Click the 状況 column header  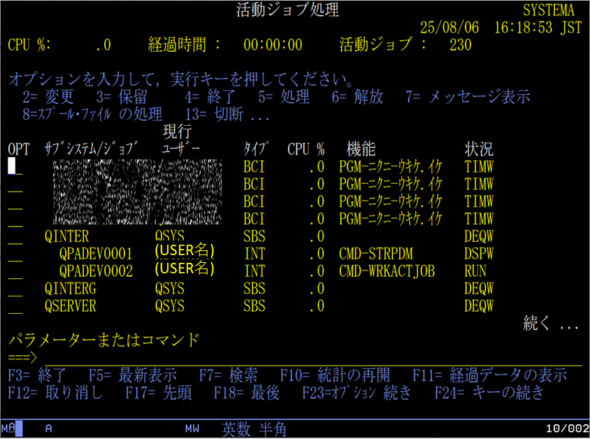(479, 150)
